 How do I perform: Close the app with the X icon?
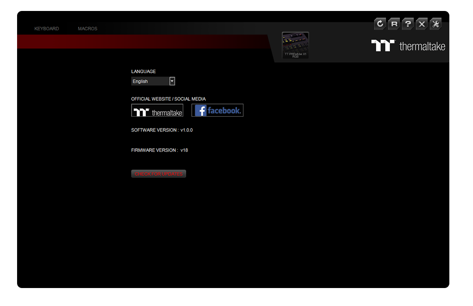click(x=421, y=24)
